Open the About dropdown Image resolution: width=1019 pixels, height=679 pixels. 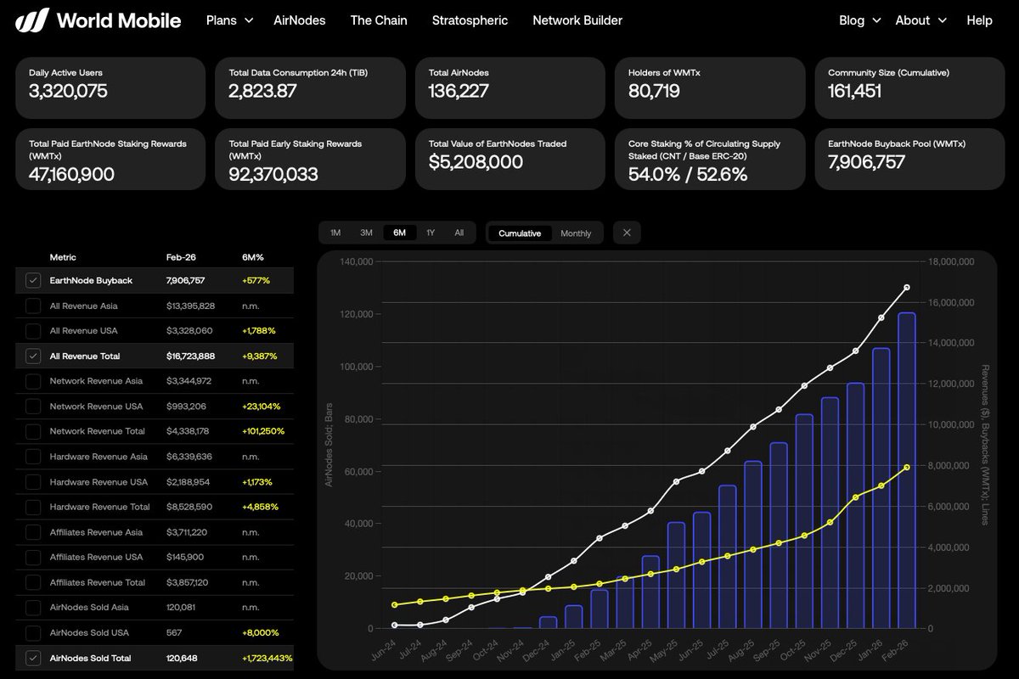(x=919, y=20)
